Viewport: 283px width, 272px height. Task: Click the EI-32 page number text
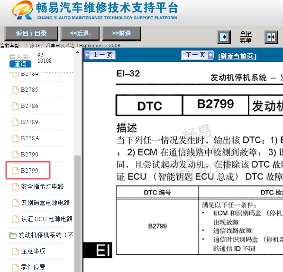(x=128, y=74)
